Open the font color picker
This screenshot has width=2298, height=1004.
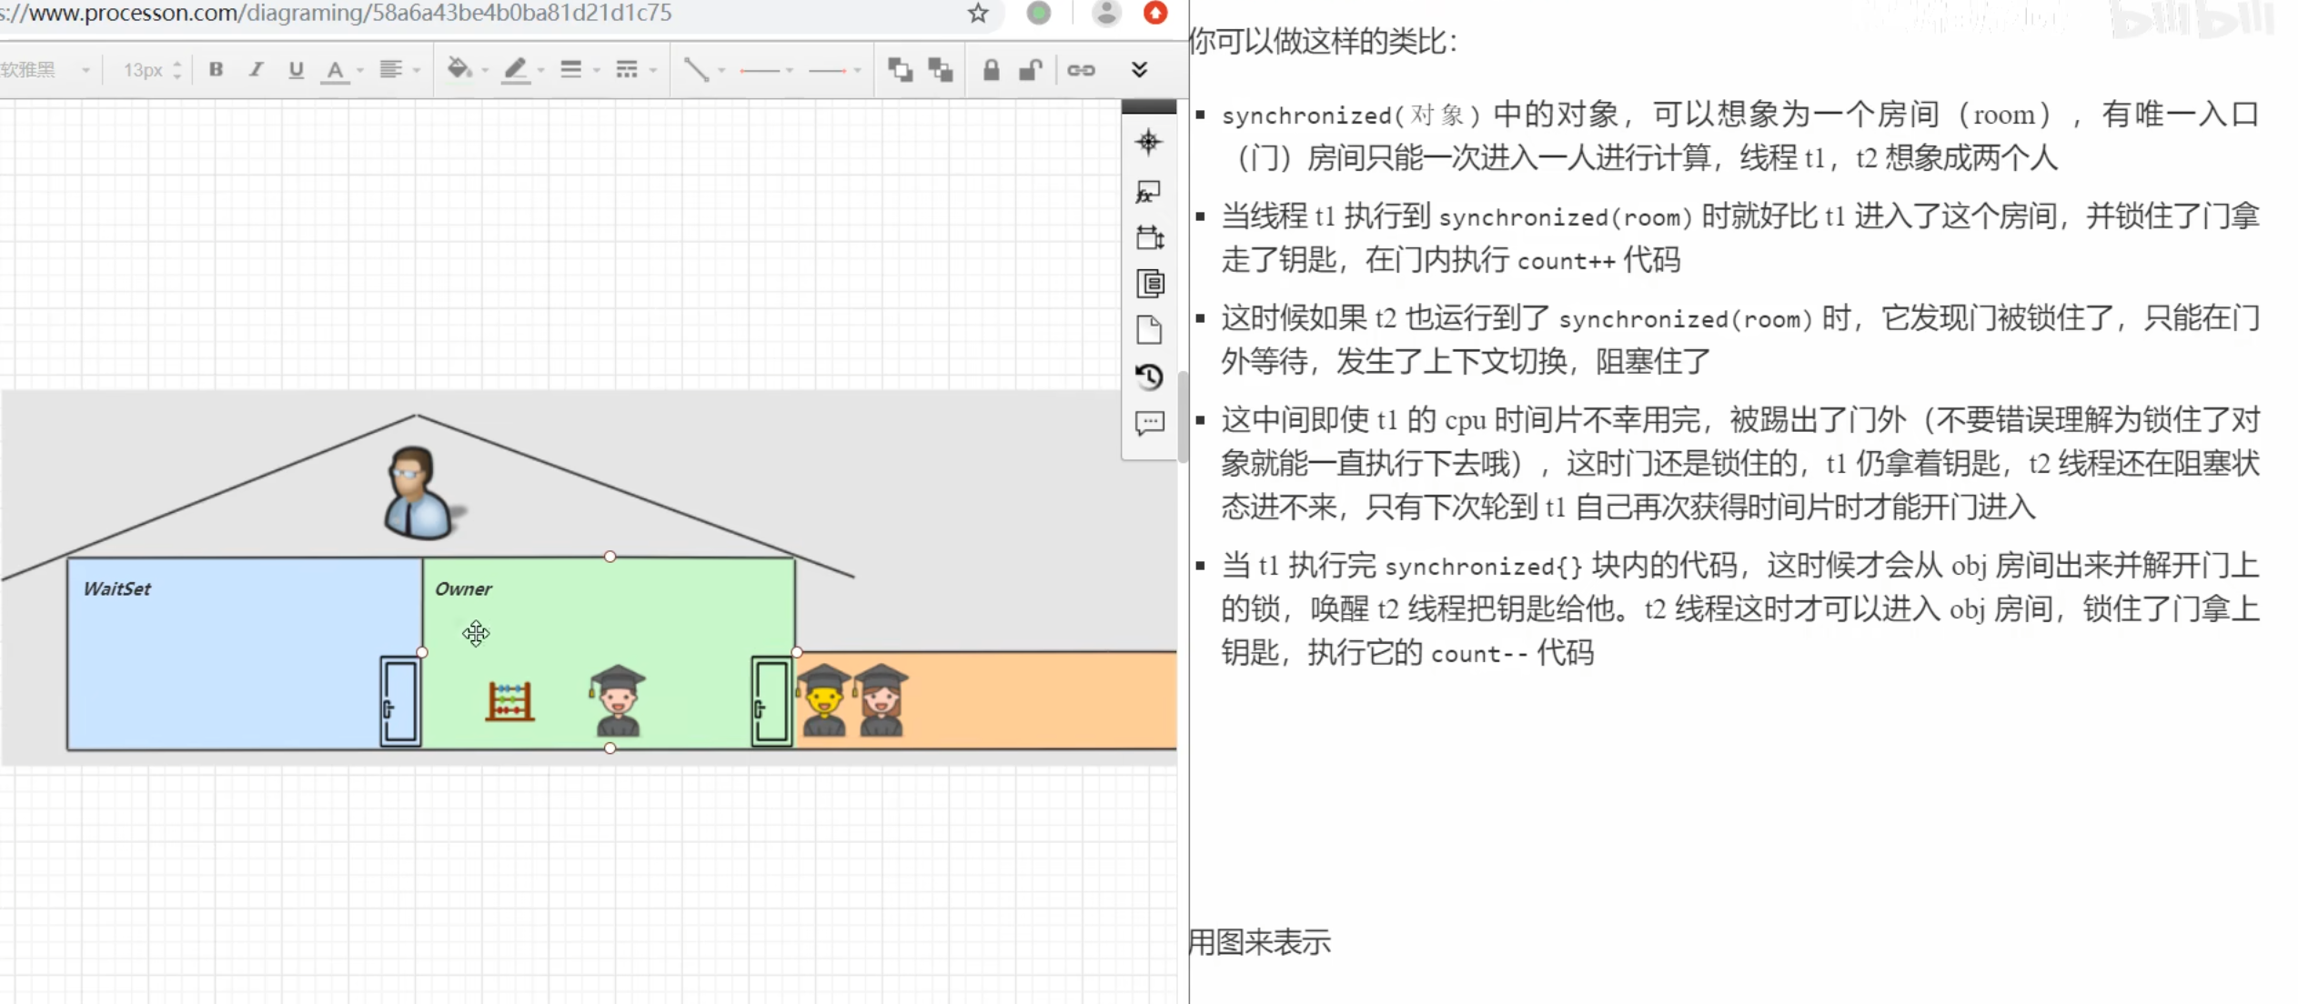[x=337, y=69]
